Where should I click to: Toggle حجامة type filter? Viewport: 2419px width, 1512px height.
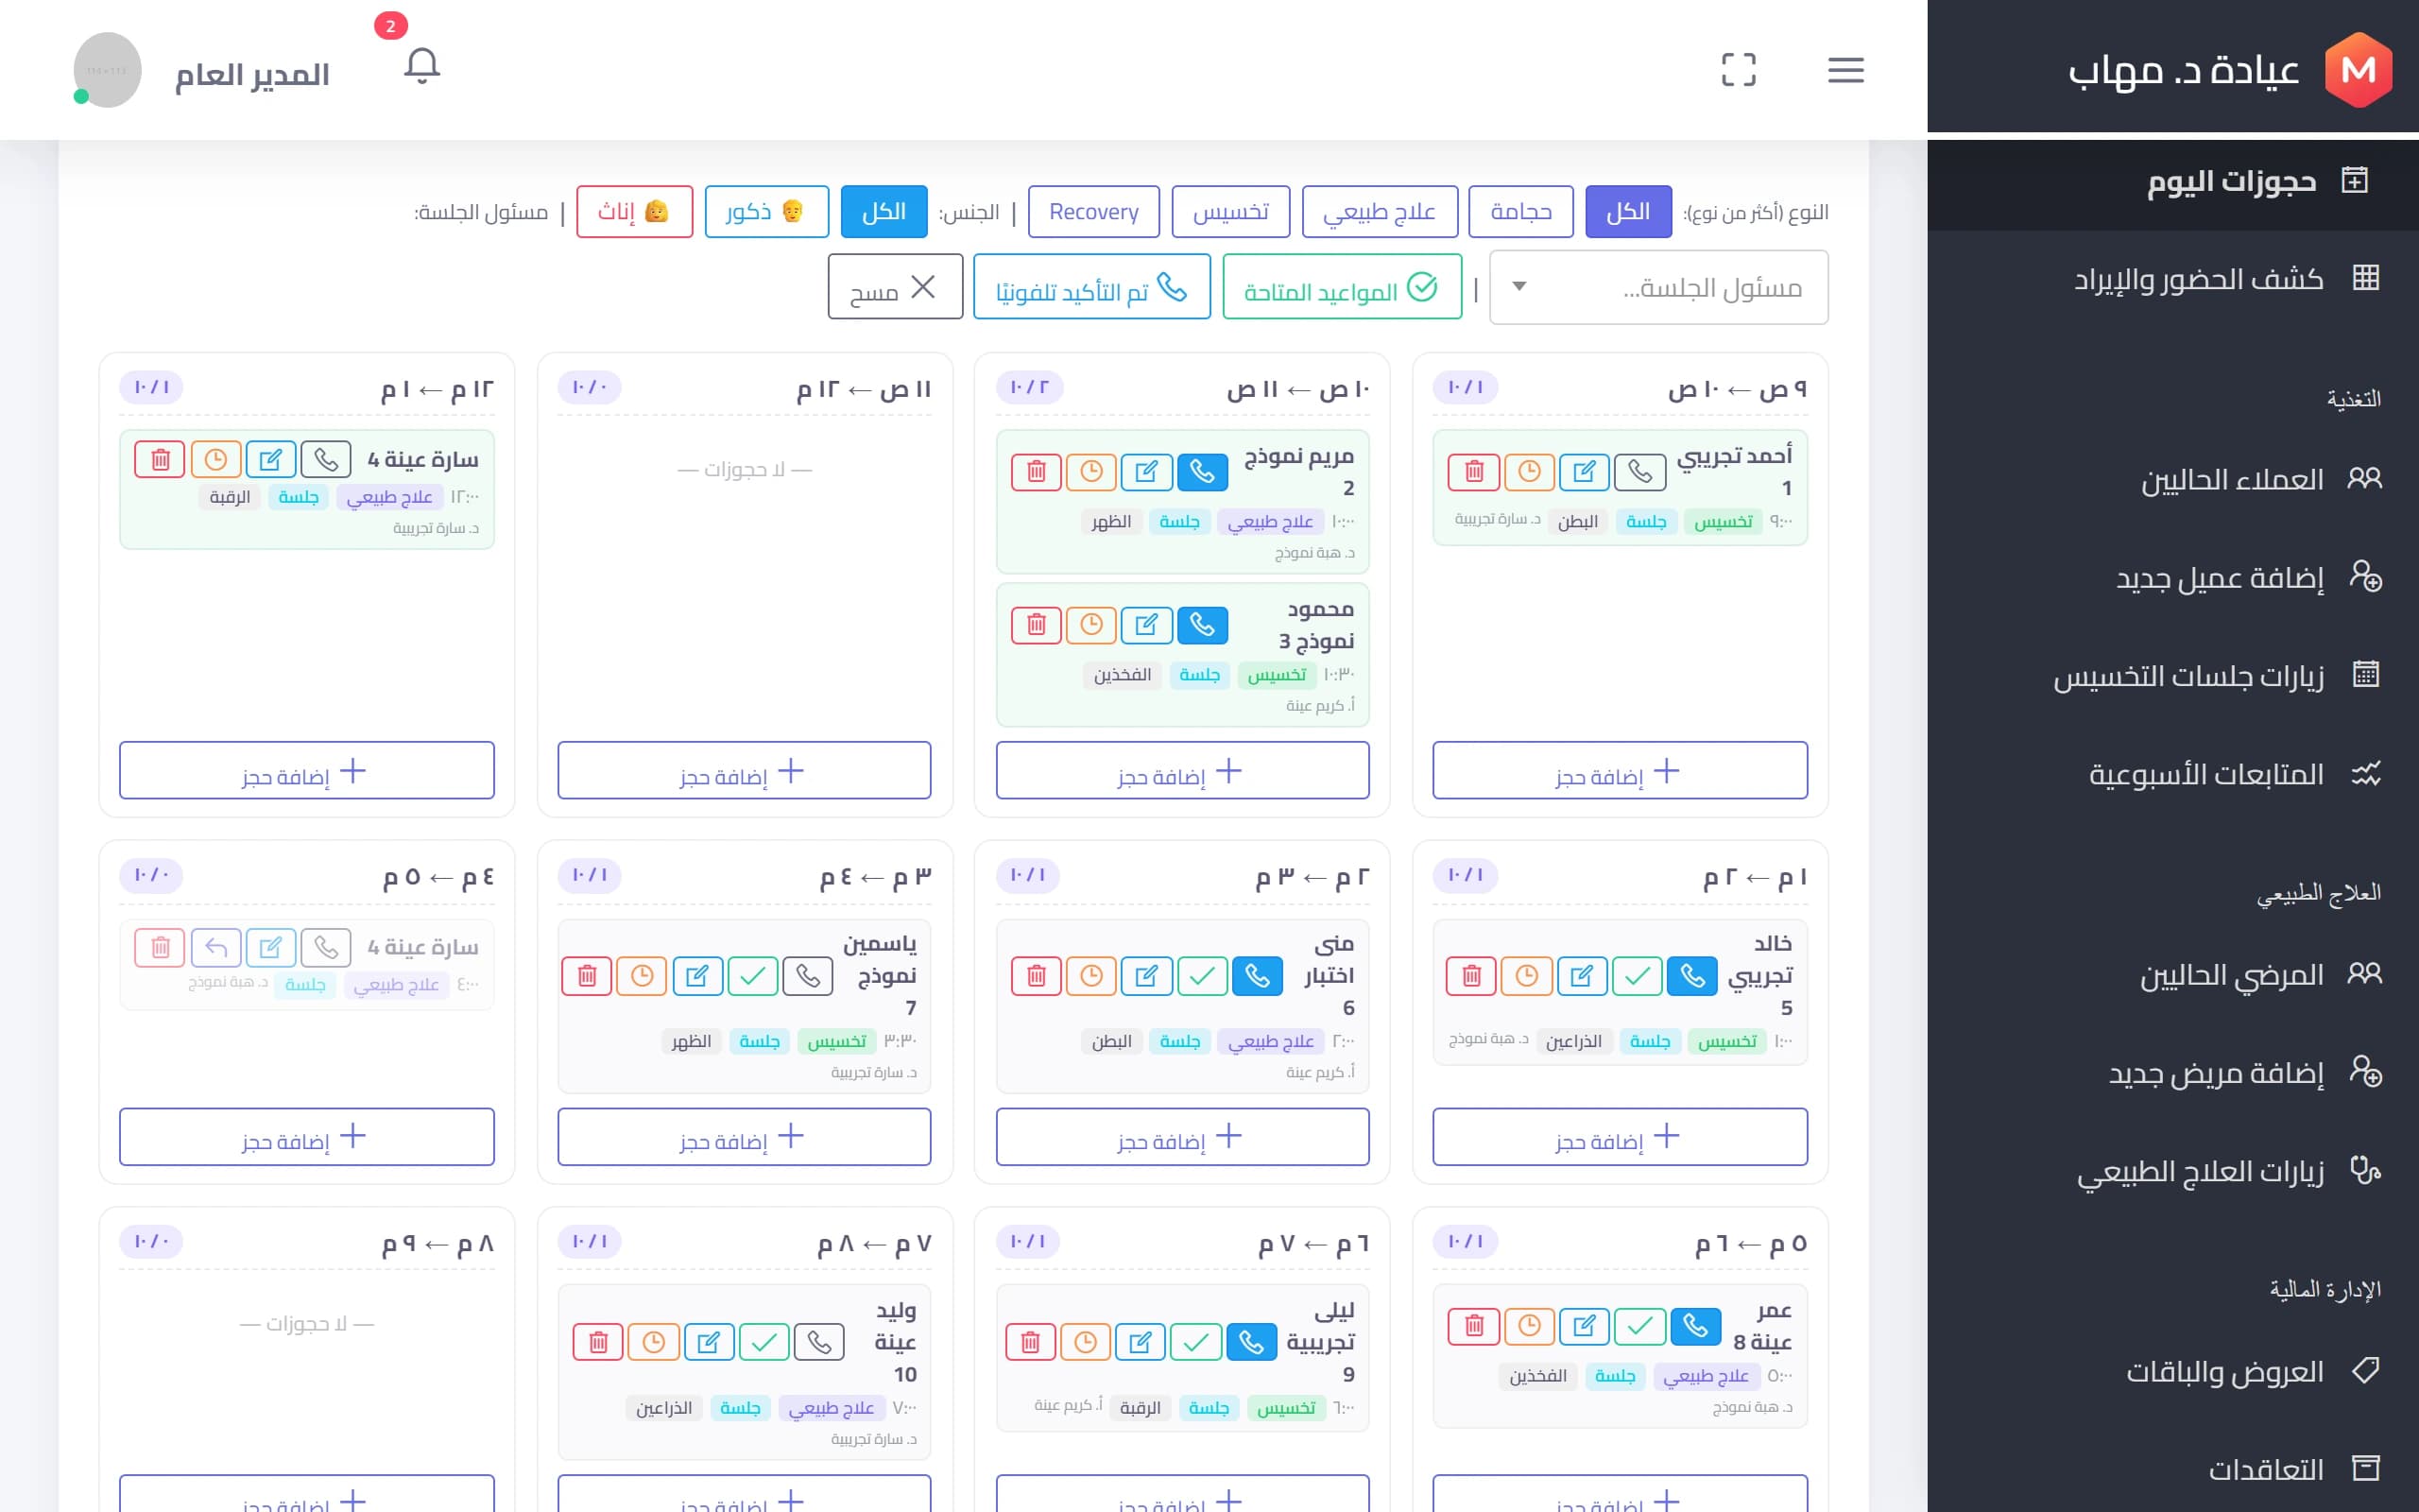(x=1520, y=212)
